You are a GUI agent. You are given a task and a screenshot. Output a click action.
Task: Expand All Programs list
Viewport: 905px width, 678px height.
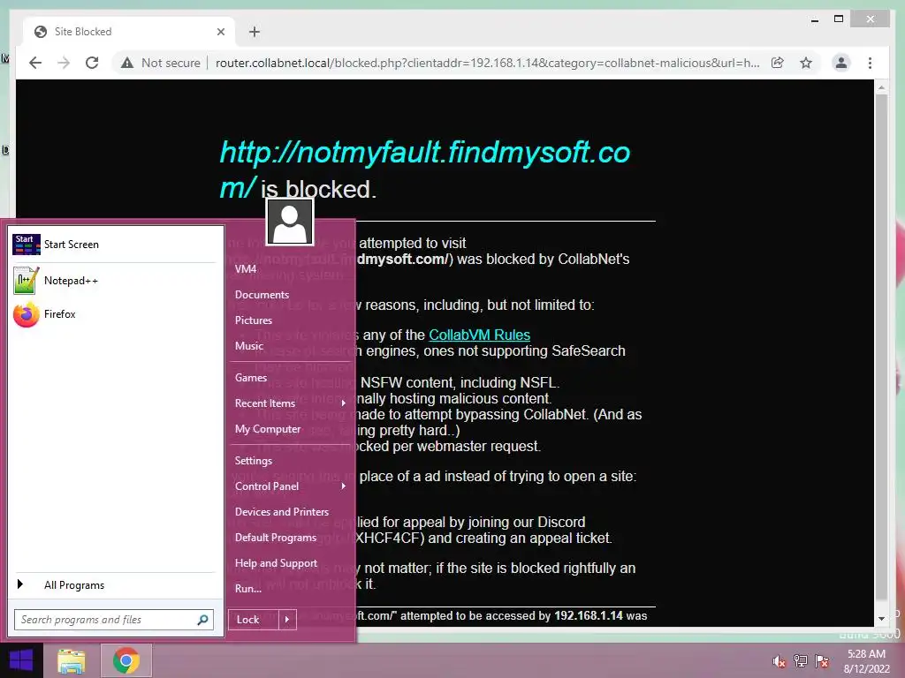point(114,585)
